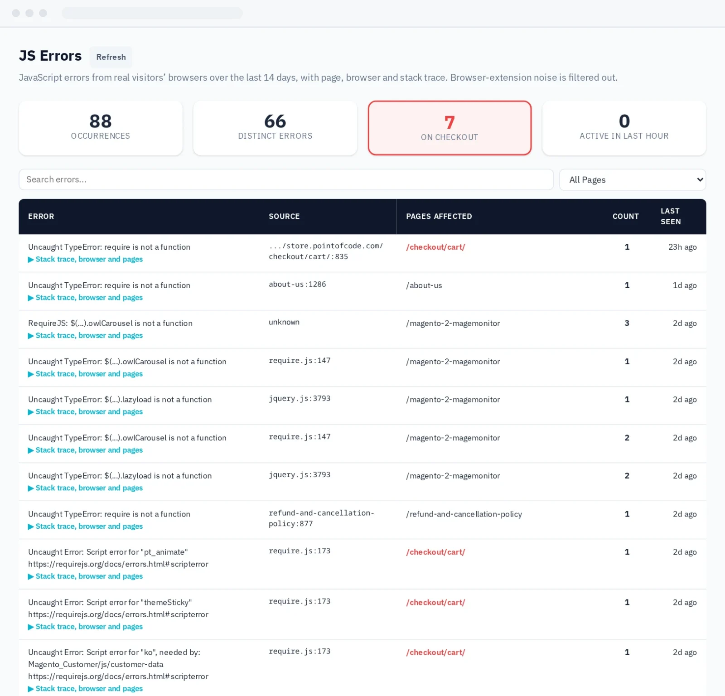Click the "23h ago" last seen value
Screen dimensions: 725x696
coord(682,247)
